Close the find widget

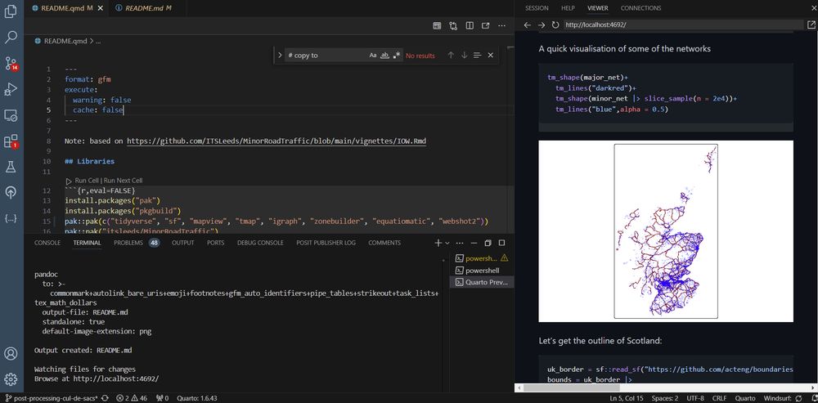tap(490, 56)
